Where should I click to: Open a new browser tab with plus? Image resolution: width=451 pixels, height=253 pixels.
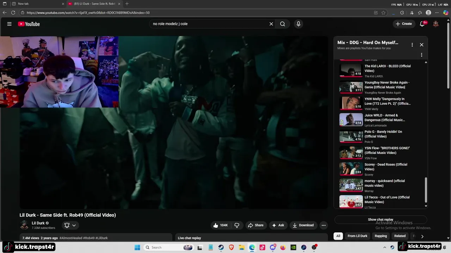coord(127,4)
